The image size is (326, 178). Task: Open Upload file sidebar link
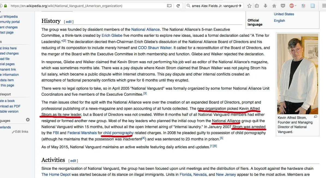[5, 59]
